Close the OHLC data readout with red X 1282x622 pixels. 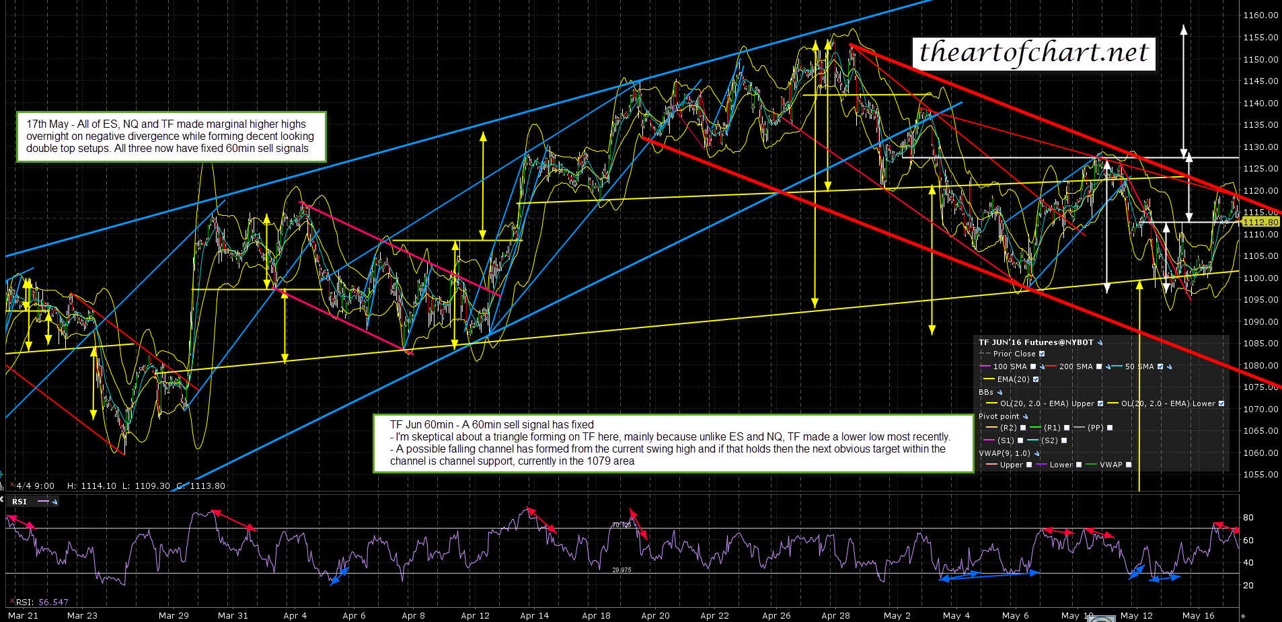point(11,485)
